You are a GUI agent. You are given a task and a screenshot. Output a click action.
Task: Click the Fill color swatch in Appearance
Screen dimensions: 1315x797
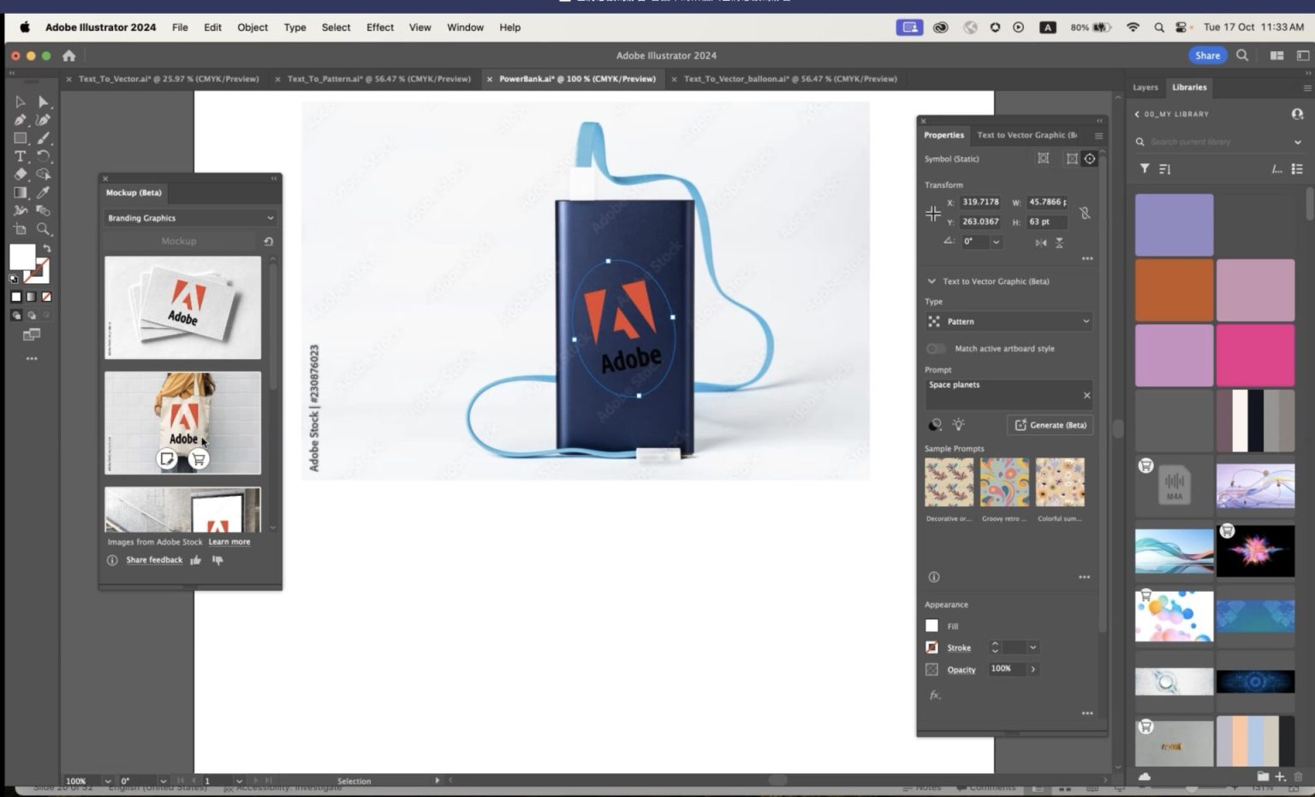(932, 626)
